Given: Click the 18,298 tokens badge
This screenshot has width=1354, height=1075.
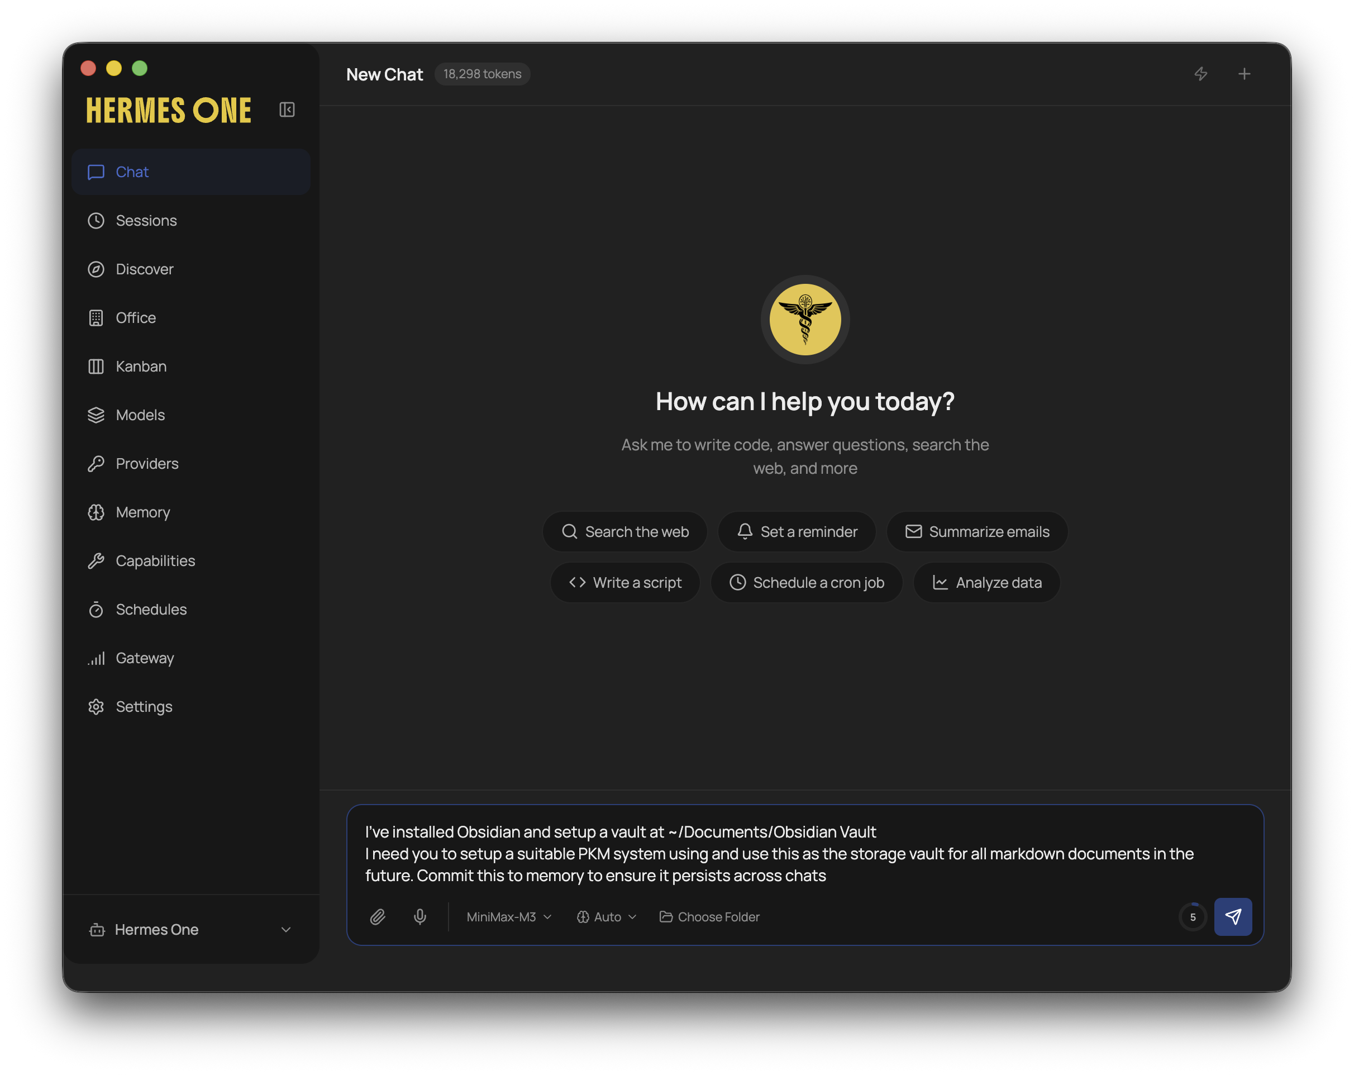Looking at the screenshot, I should click(482, 74).
